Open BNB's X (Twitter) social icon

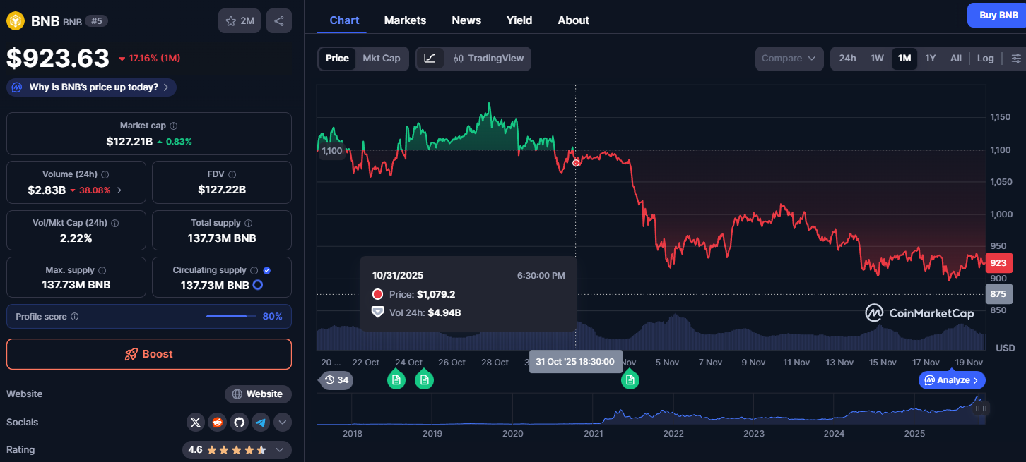click(x=196, y=422)
